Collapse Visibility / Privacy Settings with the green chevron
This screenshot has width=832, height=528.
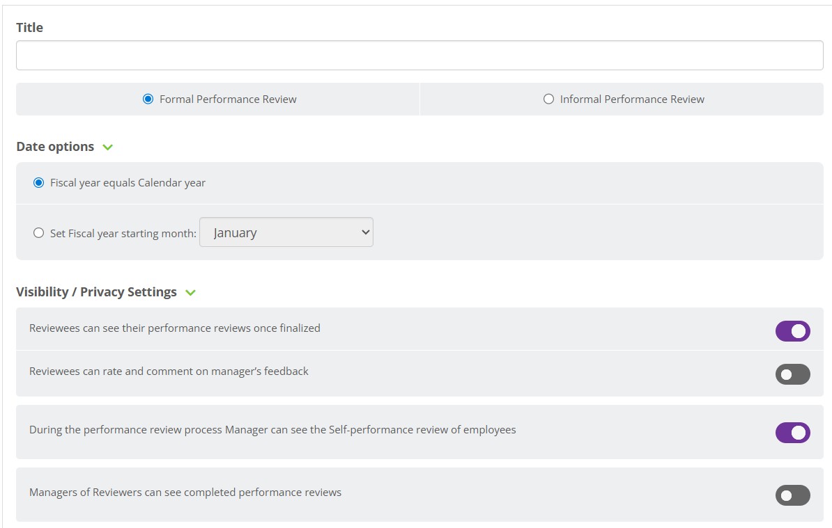click(x=190, y=293)
